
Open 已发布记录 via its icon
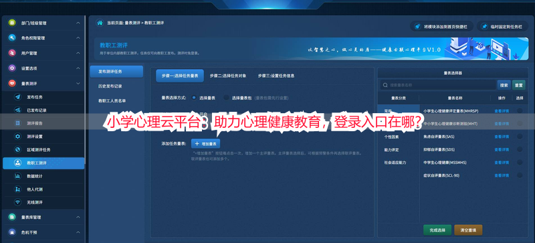tap(17, 110)
